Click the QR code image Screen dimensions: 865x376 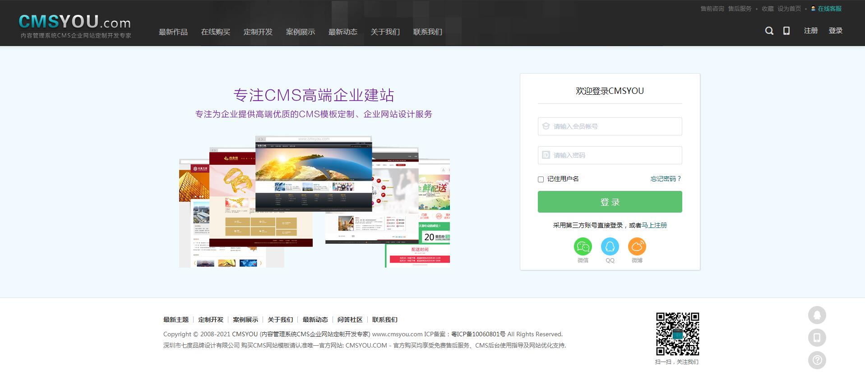coord(677,334)
